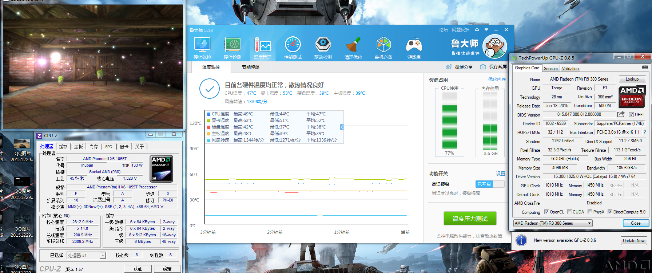The image size is (652, 273).
Task: Click GPU-Z screenshot camera icon
Action: (645, 67)
